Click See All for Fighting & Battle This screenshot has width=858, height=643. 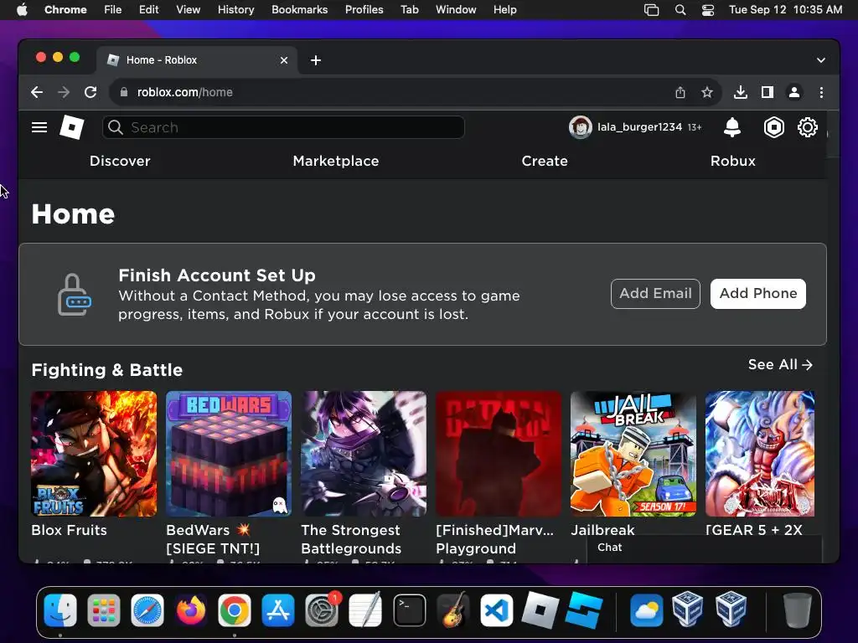[x=780, y=365]
